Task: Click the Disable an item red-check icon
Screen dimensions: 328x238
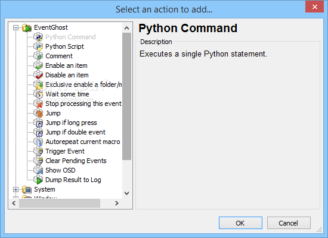Action: point(38,75)
